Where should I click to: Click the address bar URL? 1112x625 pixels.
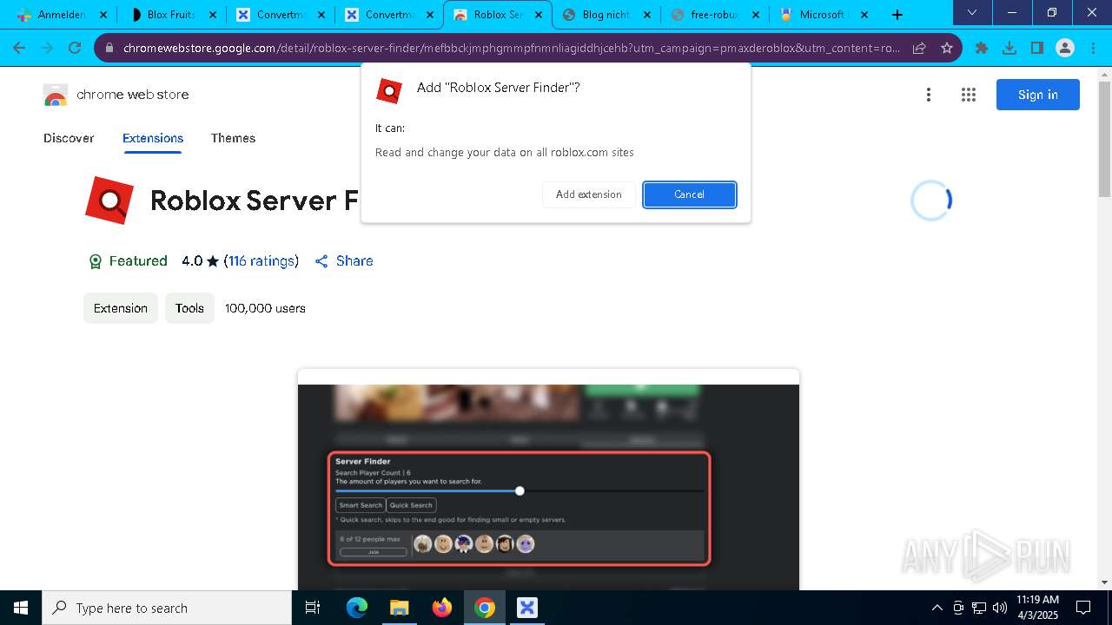[512, 48]
